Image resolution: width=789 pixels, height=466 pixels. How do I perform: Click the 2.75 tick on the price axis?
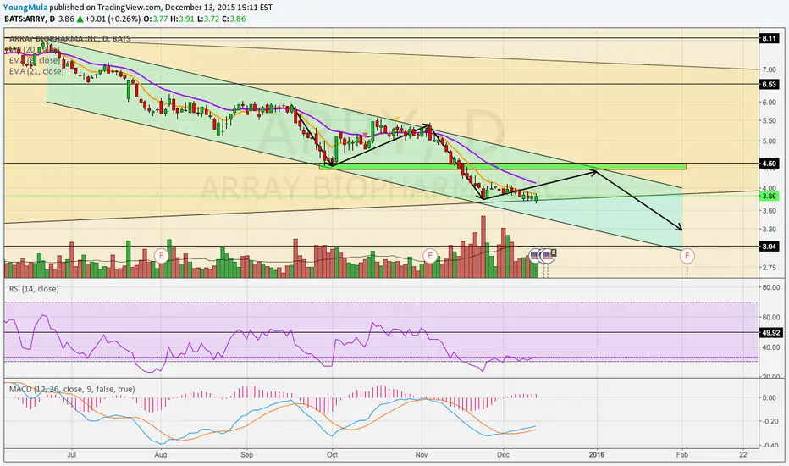click(769, 267)
